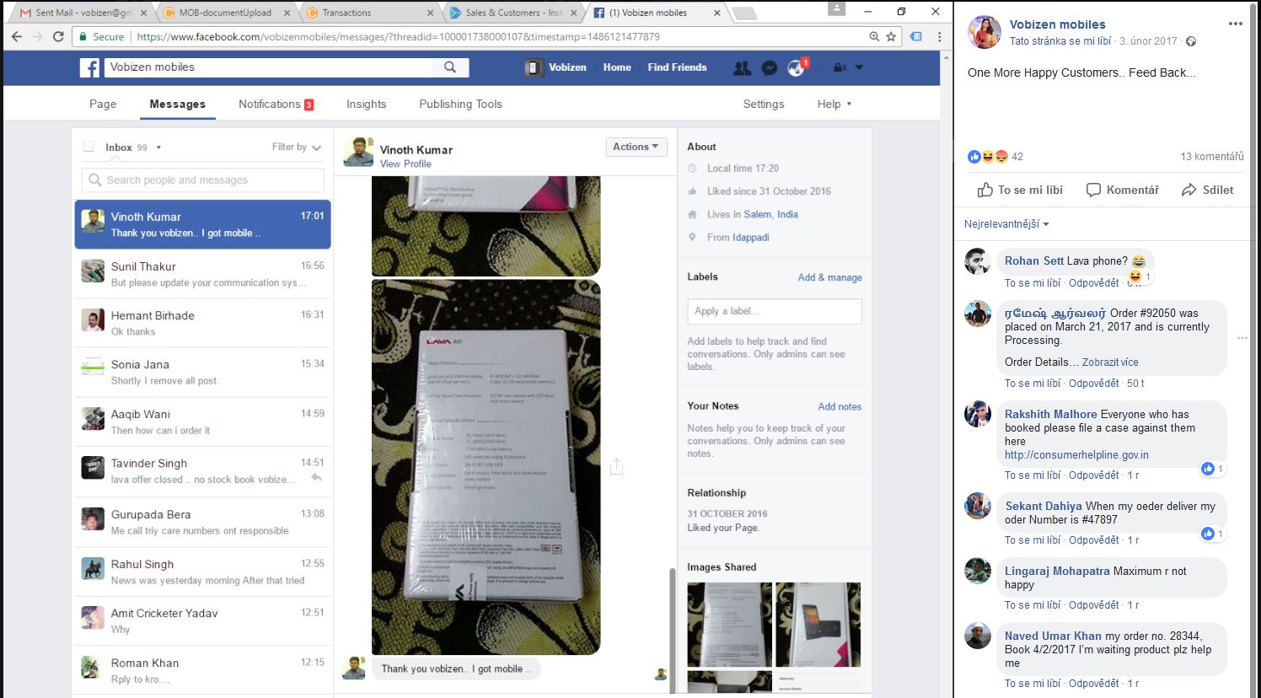Screen dimensions: 1261x698
Task: Click Salem, India location link
Action: coord(770,214)
